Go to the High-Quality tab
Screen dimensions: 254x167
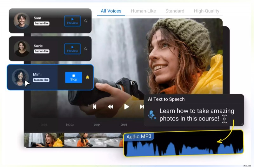(207, 11)
